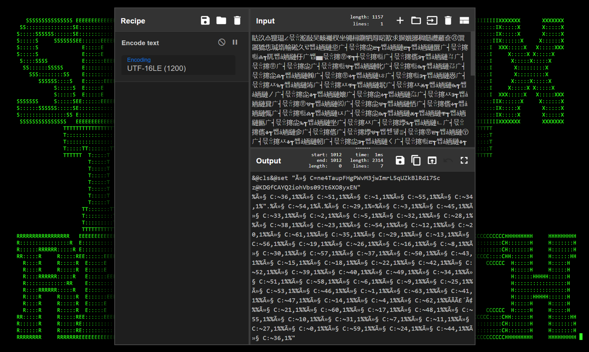Save output to file
The width and height of the screenshot is (589, 352).
400,160
